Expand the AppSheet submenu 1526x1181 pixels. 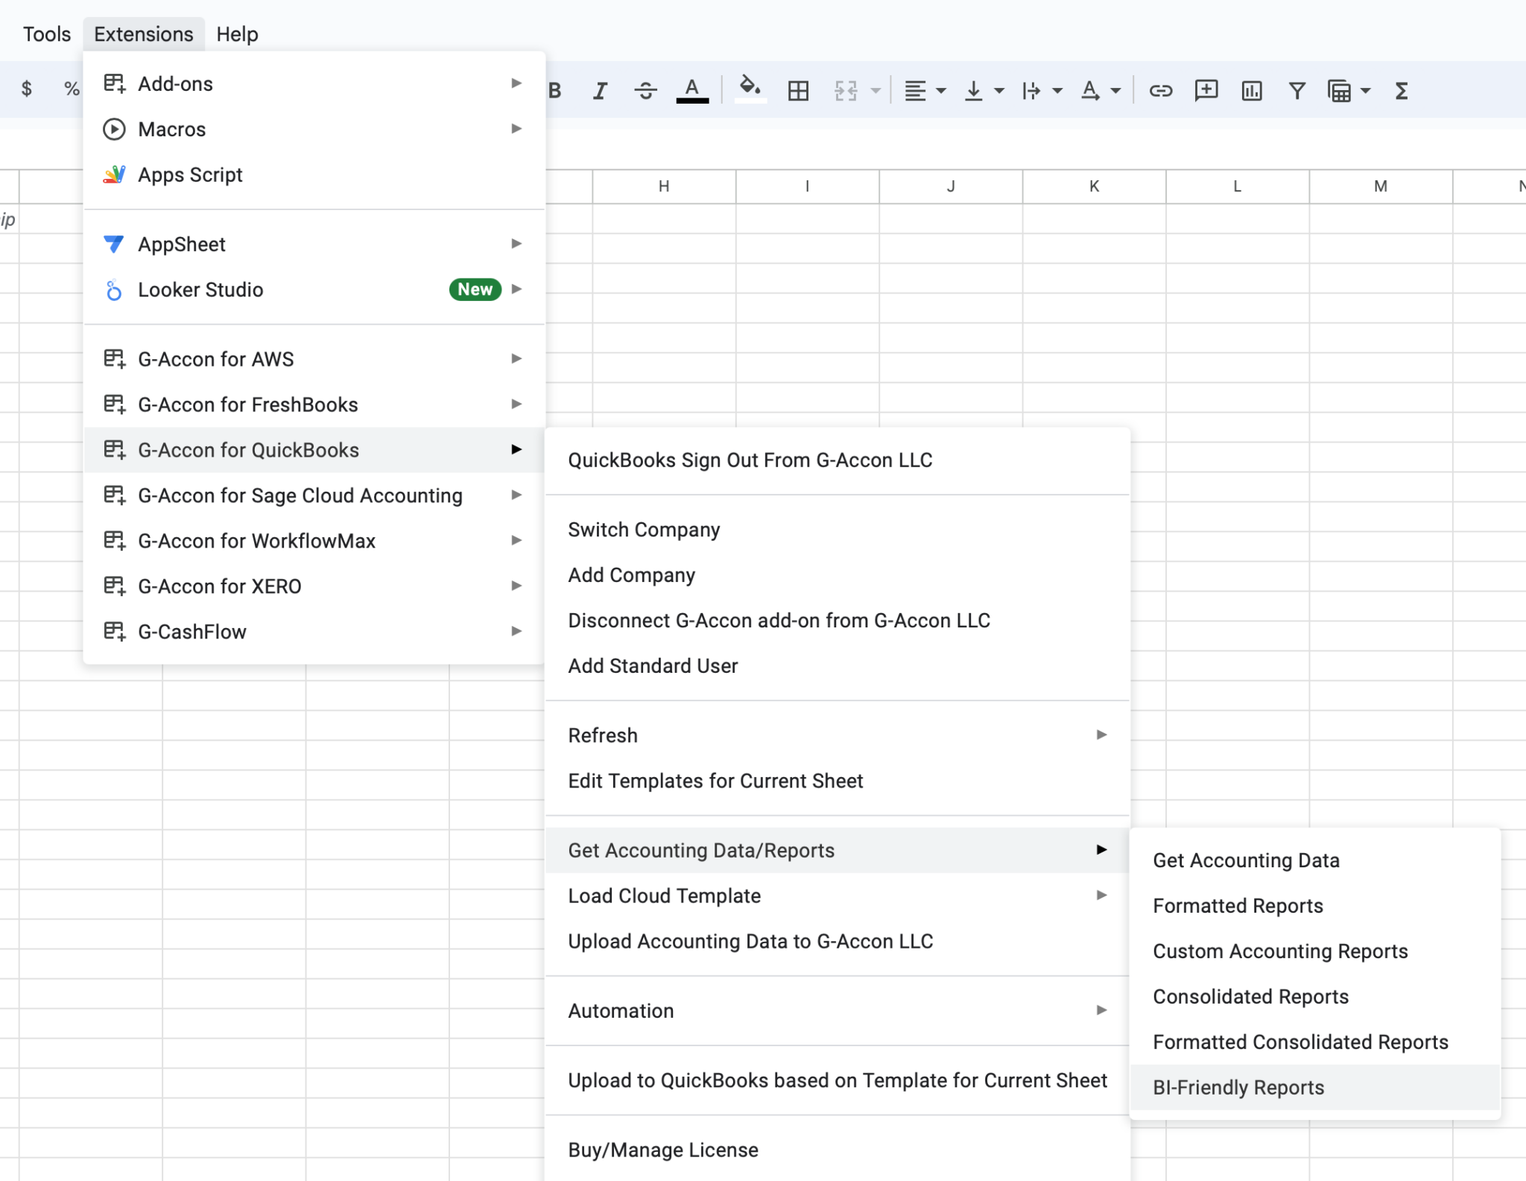click(314, 244)
